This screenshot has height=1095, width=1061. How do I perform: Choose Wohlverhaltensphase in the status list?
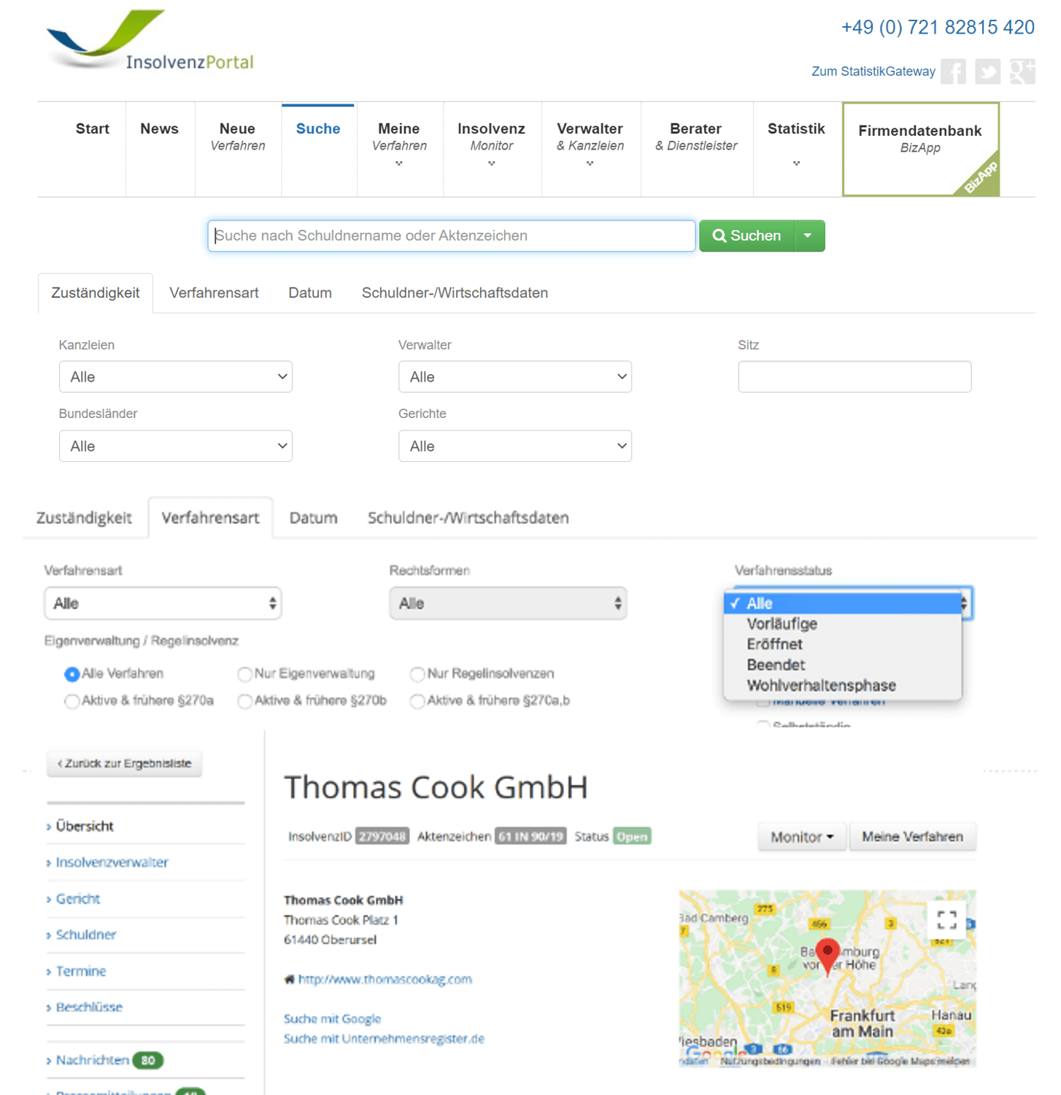click(821, 685)
